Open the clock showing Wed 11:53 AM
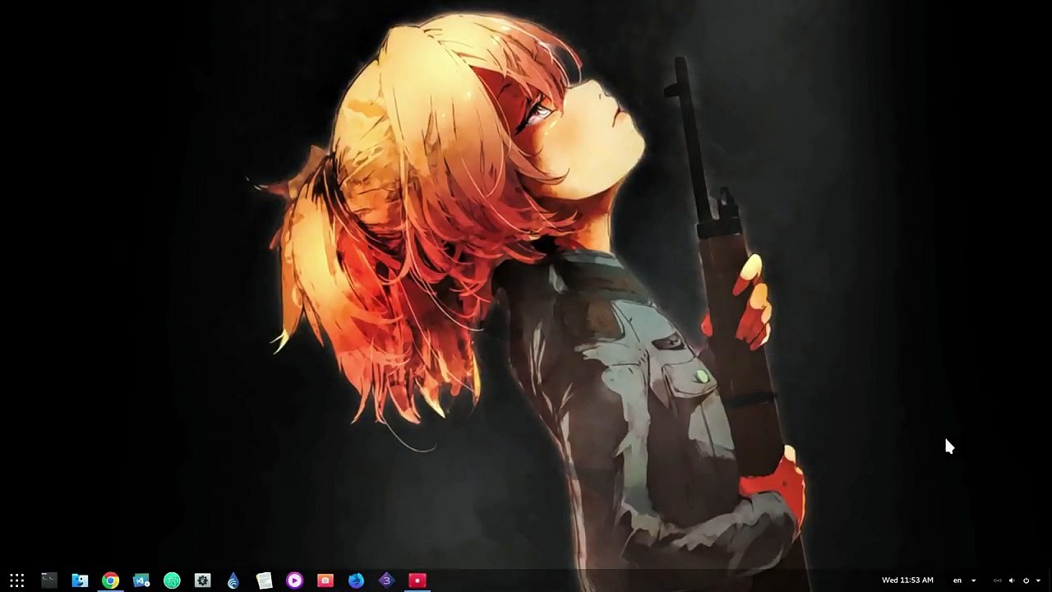This screenshot has width=1052, height=592. 907,580
